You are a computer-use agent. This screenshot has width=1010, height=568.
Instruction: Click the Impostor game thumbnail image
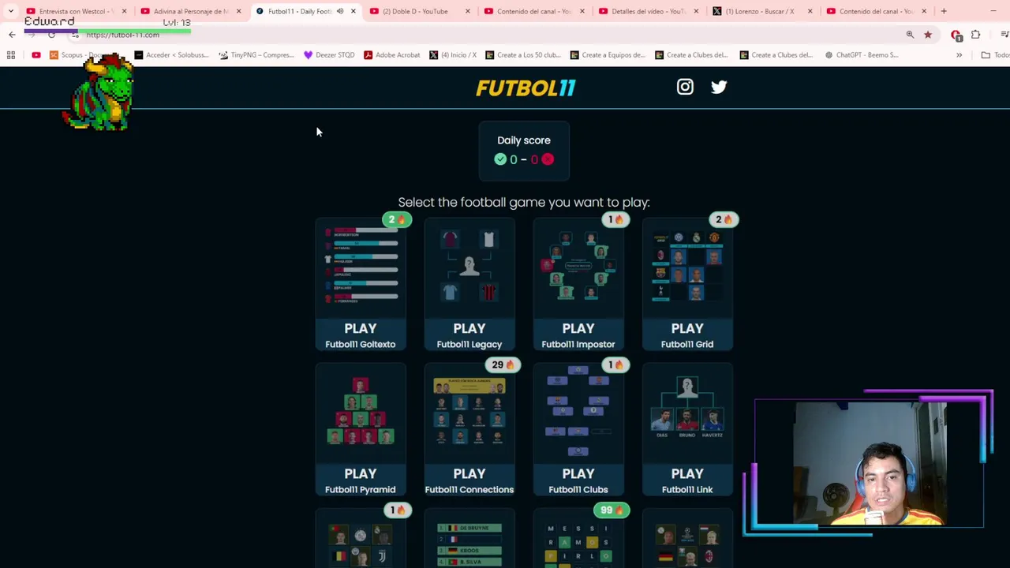tap(578, 267)
